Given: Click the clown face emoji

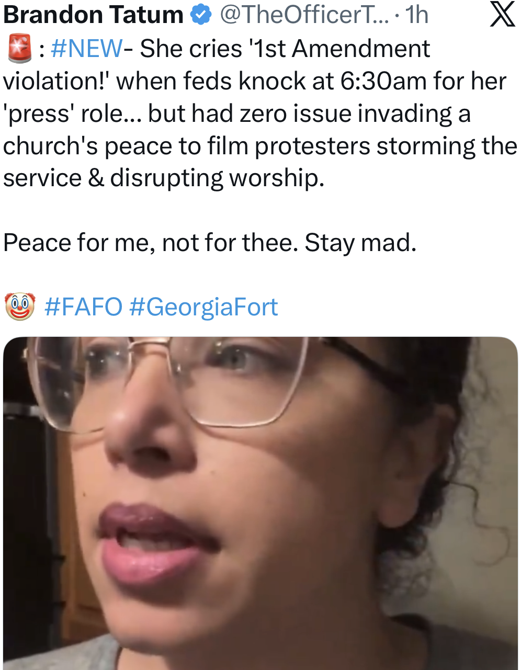Looking at the screenshot, I should point(19,306).
